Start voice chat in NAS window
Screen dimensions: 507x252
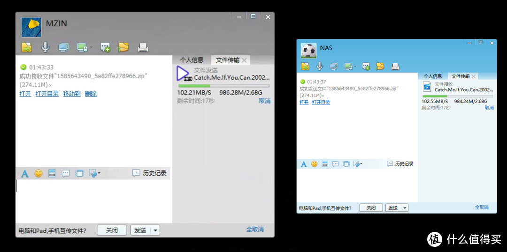(x=320, y=66)
